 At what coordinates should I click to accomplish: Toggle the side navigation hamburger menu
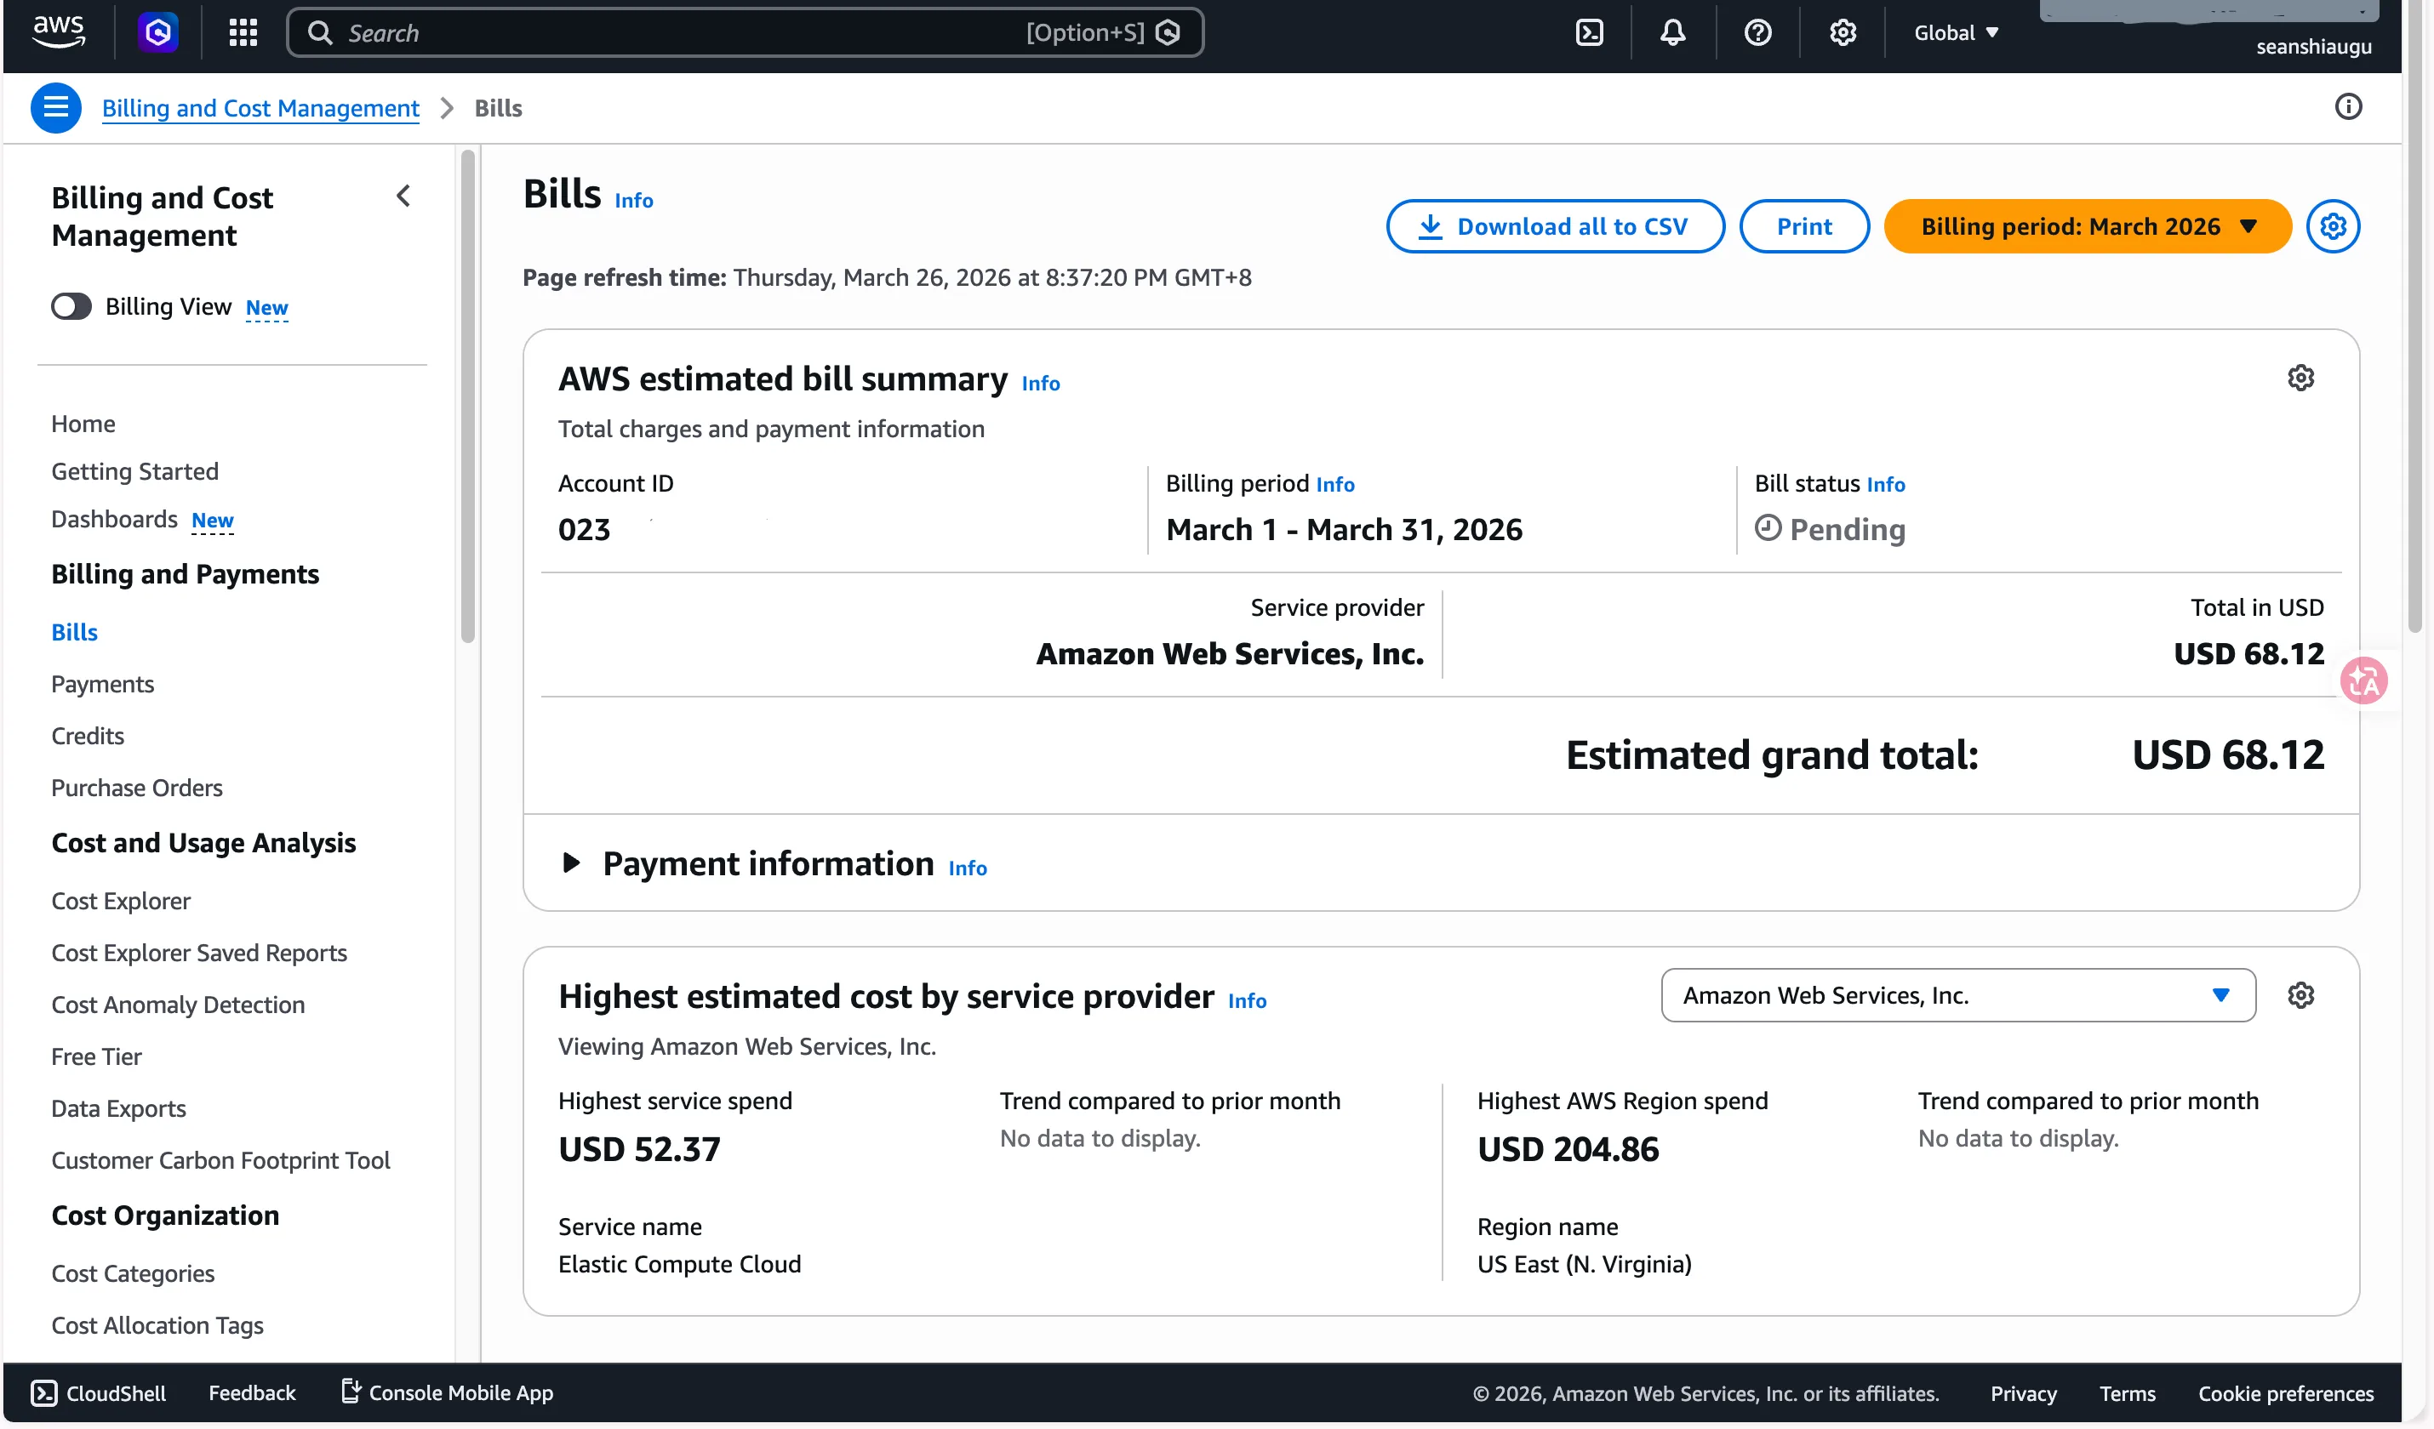point(56,107)
